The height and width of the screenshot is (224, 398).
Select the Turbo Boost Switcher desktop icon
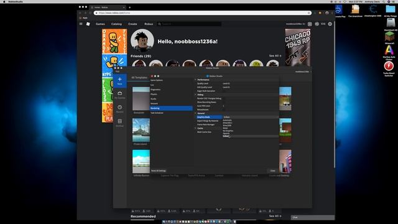click(389, 66)
